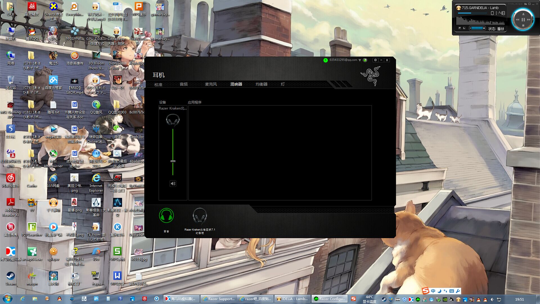The height and width of the screenshot is (304, 540).
Task: Click the taskbar clock showing 19:51
Action: tap(519, 299)
